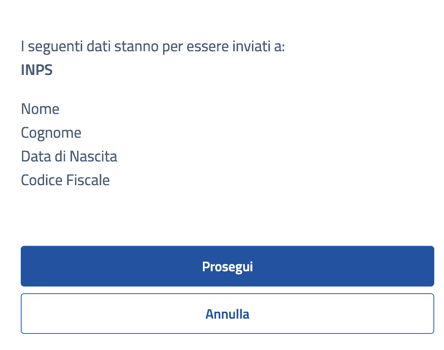The image size is (444, 350).
Task: Click the data sharing notice sentence
Action: click(153, 46)
